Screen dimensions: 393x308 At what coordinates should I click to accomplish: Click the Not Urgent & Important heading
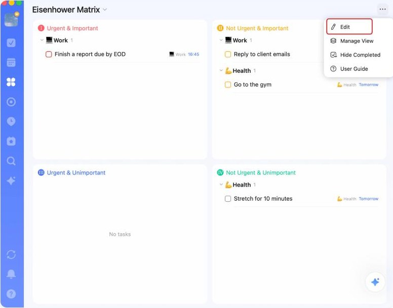pos(257,28)
